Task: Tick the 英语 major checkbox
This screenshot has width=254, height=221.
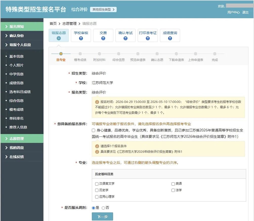Action: click(173, 184)
